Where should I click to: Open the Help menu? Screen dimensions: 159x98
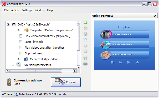coord(50,10)
